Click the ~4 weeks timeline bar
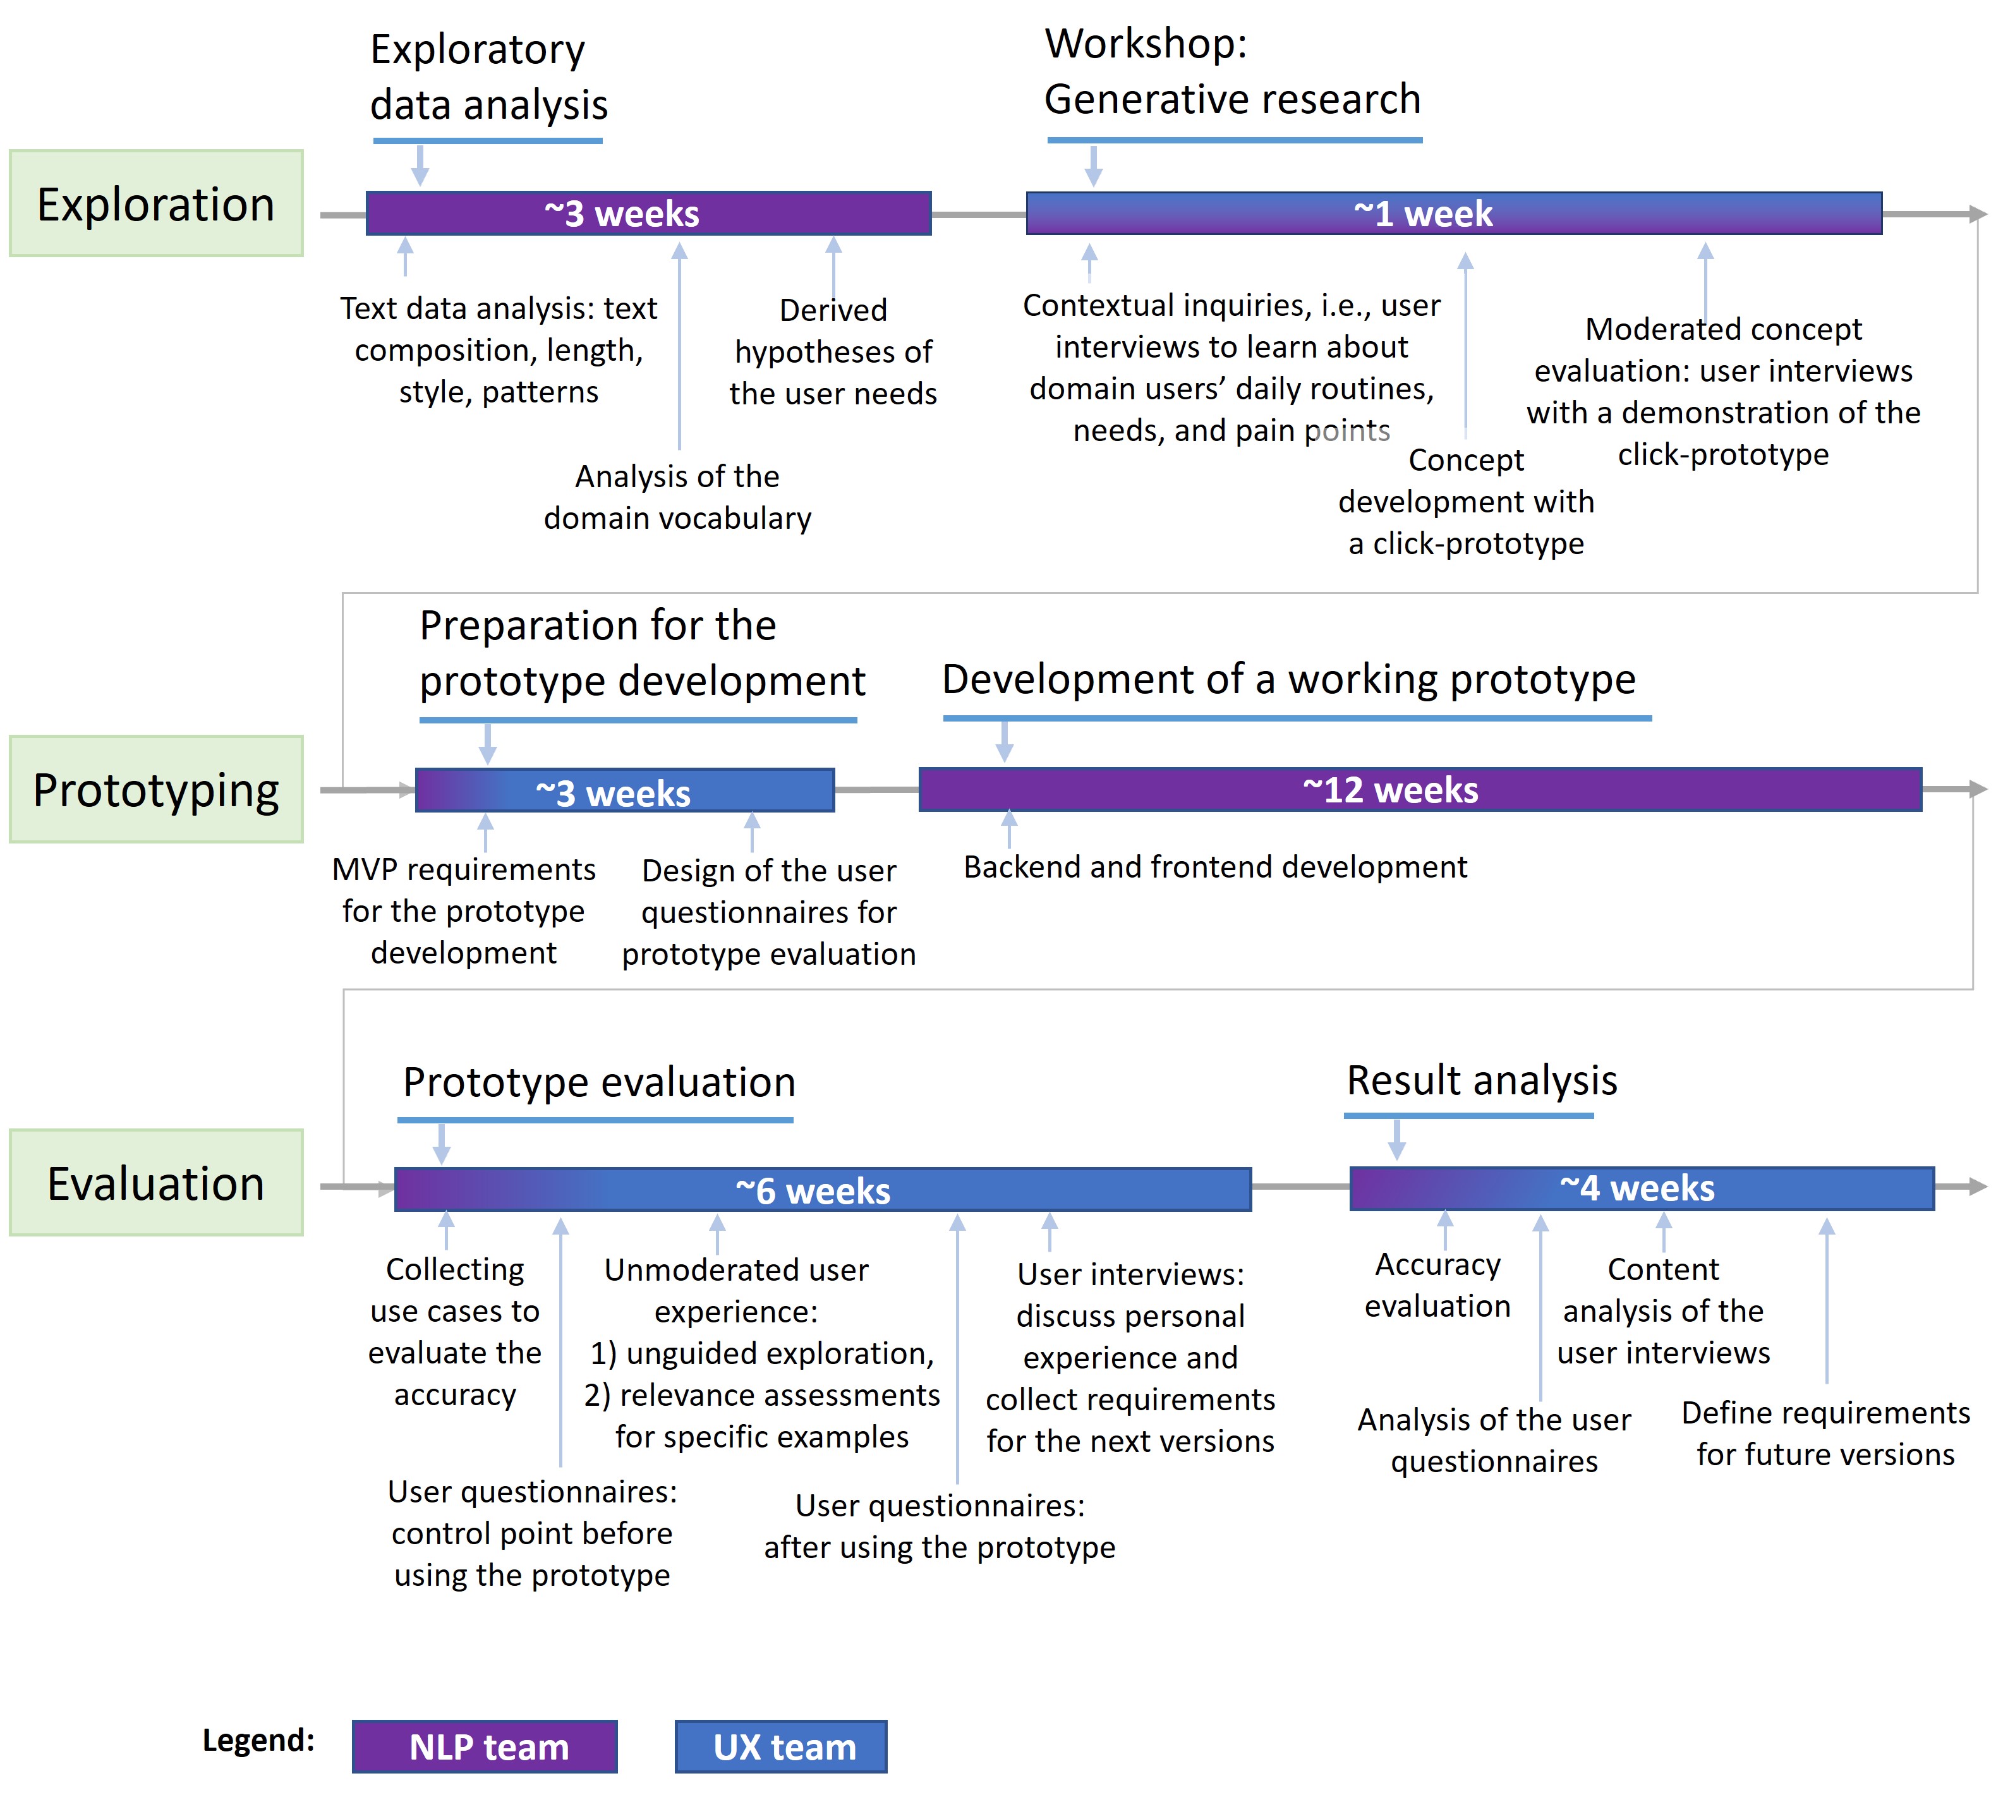 pyautogui.click(x=1641, y=1188)
